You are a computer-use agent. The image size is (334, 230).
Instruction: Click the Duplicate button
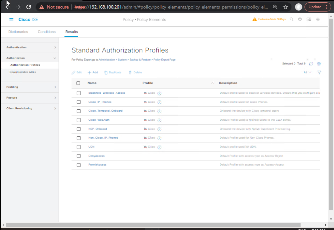pyautogui.click(x=113, y=72)
